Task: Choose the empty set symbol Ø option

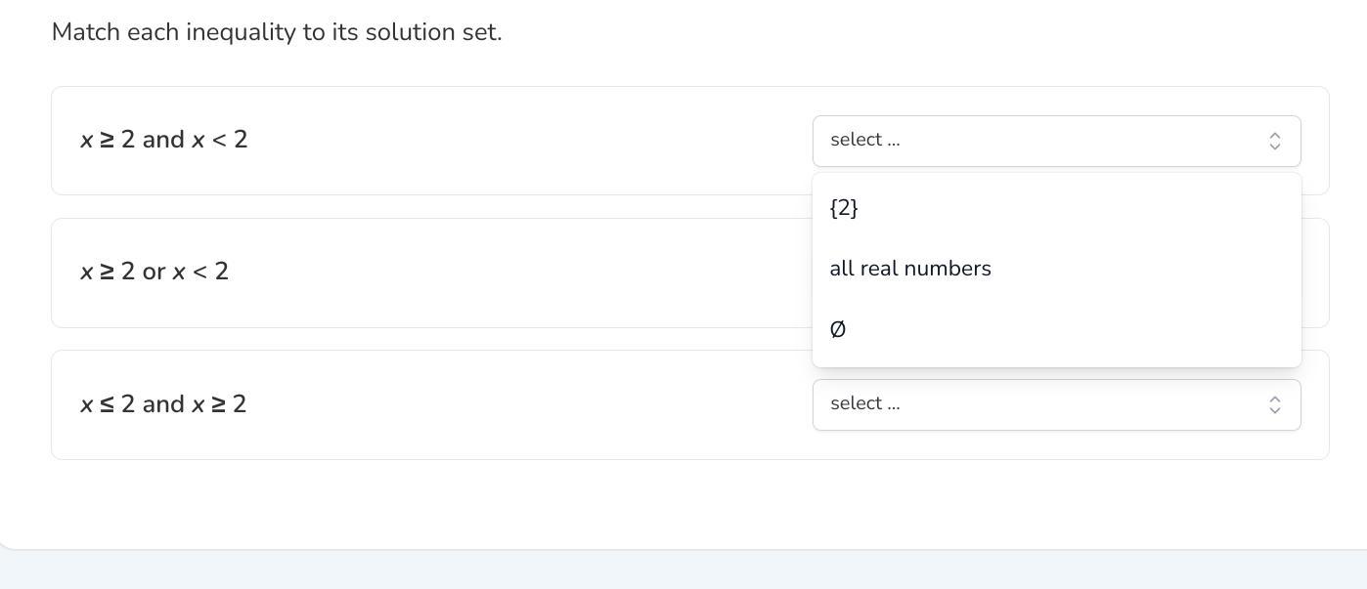Action: (x=838, y=330)
